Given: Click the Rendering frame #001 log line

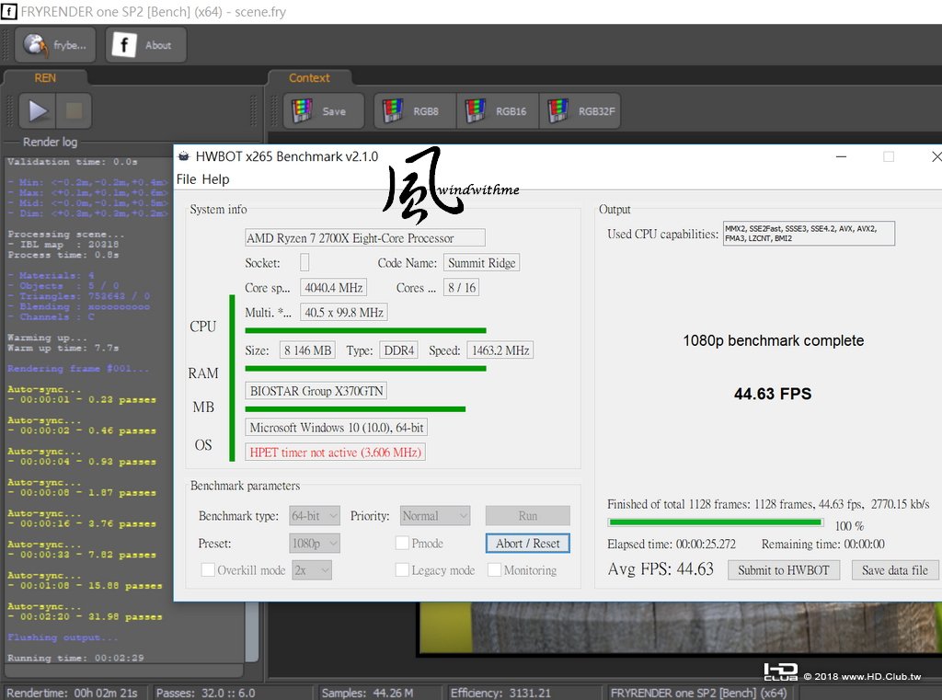Looking at the screenshot, I should pyautogui.click(x=78, y=368).
